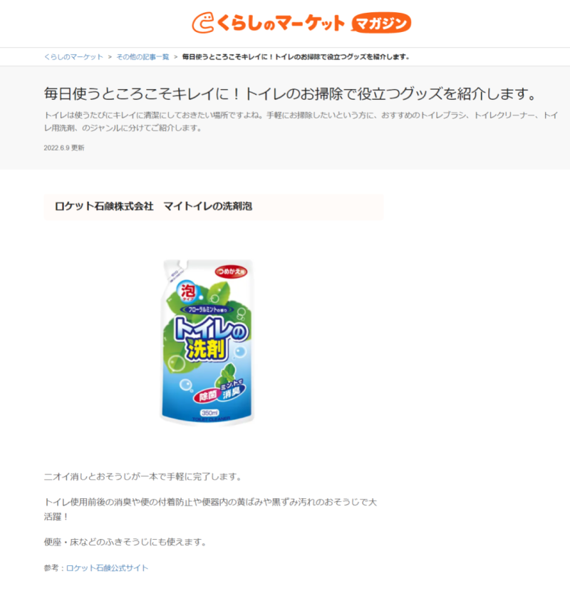Image resolution: width=570 pixels, height=591 pixels.
Task: Click the 350ml label on package
Action: click(209, 413)
